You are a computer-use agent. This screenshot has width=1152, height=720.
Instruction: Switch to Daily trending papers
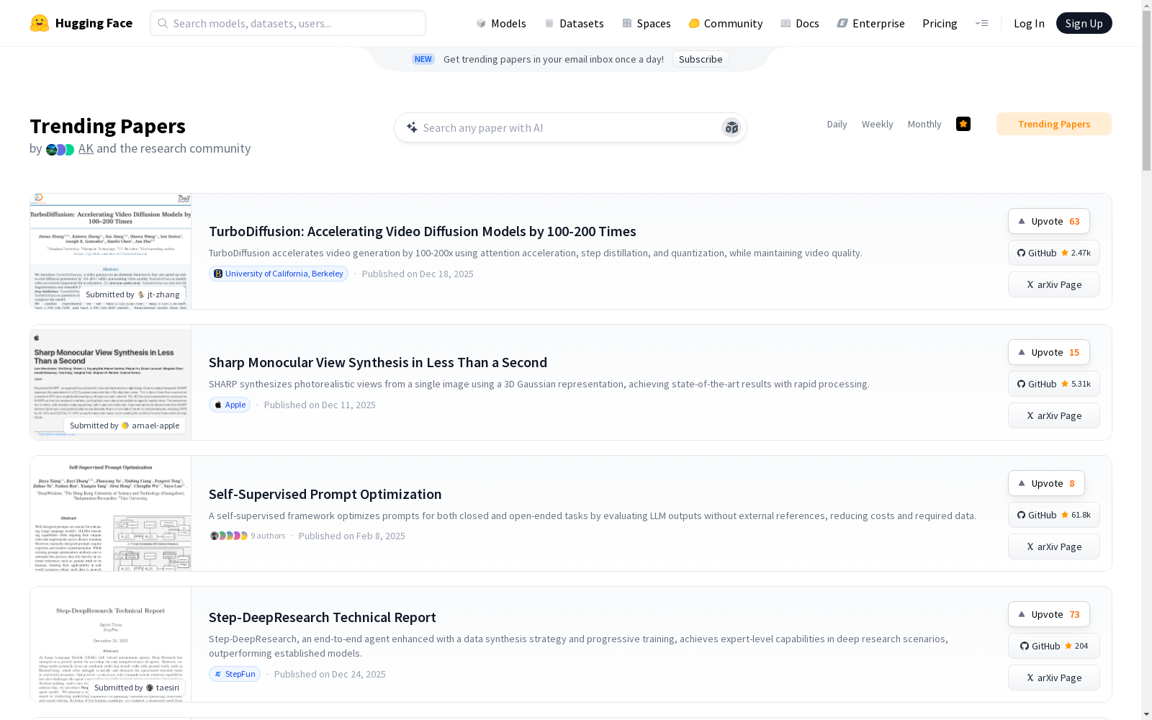[837, 124]
